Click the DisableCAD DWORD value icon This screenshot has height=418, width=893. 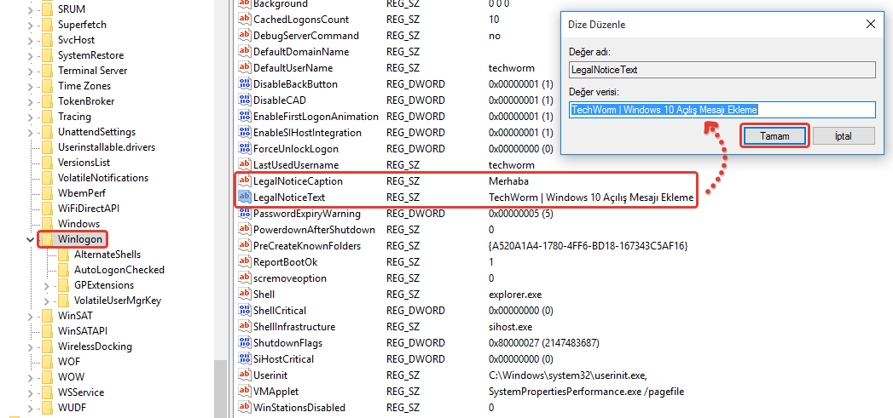(244, 100)
